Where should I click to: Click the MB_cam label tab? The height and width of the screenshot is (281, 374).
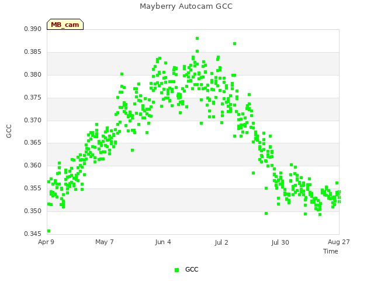65,25
